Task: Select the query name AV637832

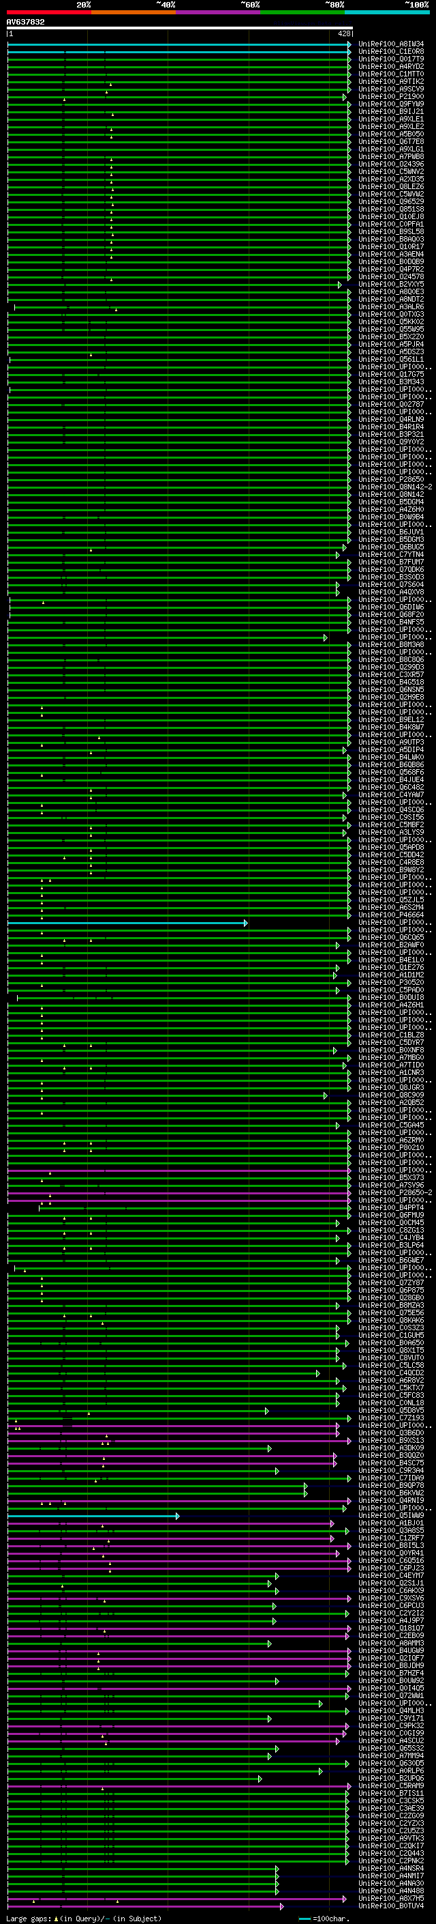Action: point(25,22)
